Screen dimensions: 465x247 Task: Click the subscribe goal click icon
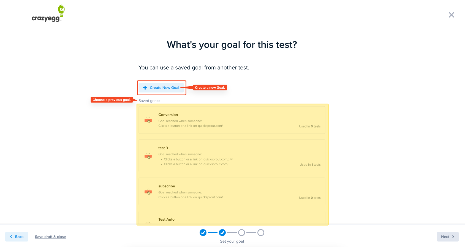tap(148, 192)
